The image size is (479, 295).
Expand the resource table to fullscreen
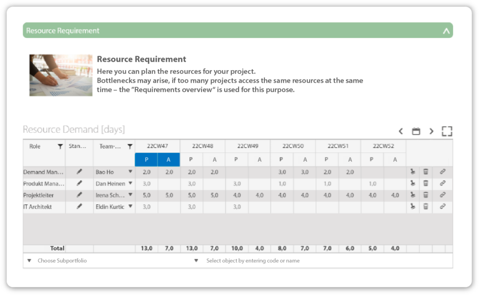tap(447, 131)
